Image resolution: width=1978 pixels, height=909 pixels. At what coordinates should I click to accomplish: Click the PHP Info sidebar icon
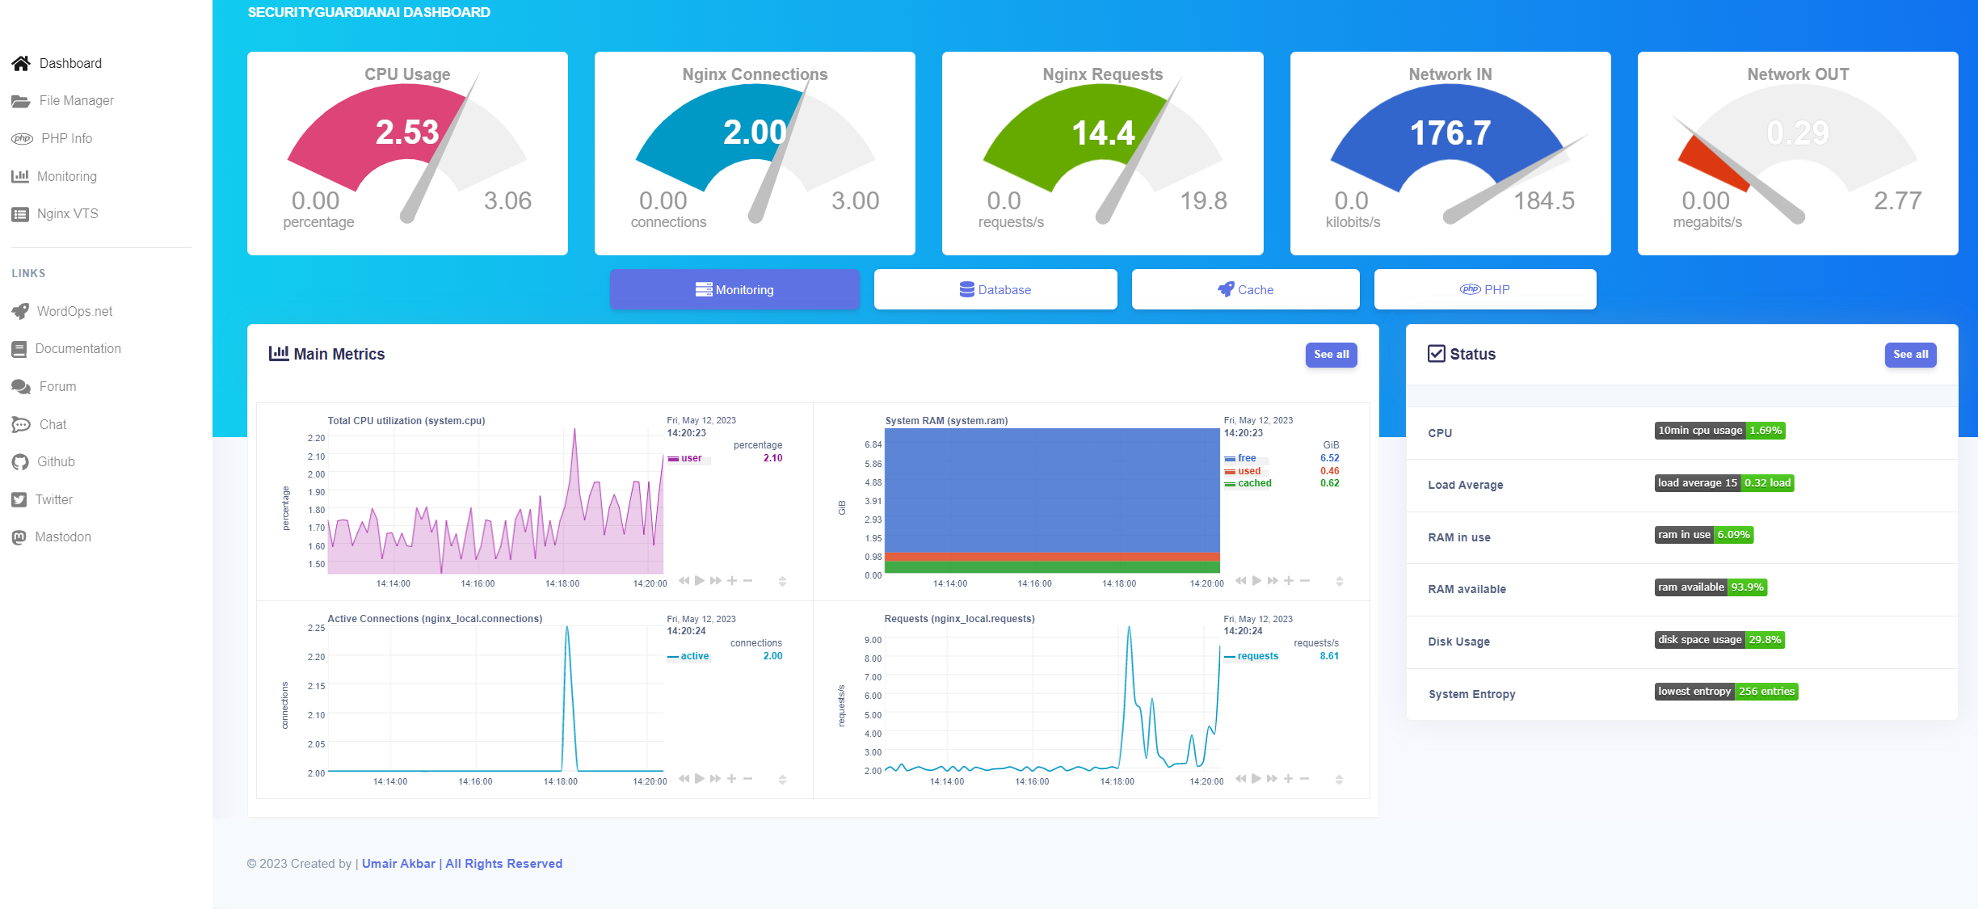(x=22, y=139)
